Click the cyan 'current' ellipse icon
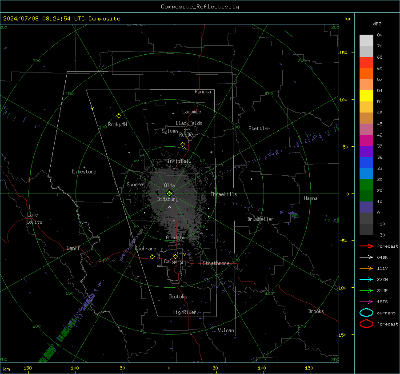The height and width of the screenshot is (374, 400). pos(366,313)
